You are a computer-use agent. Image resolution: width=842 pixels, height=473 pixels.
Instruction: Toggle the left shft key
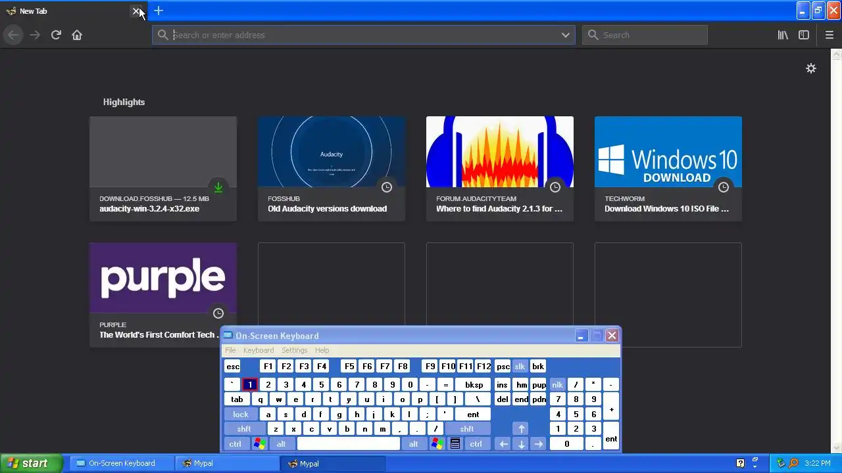pyautogui.click(x=244, y=429)
